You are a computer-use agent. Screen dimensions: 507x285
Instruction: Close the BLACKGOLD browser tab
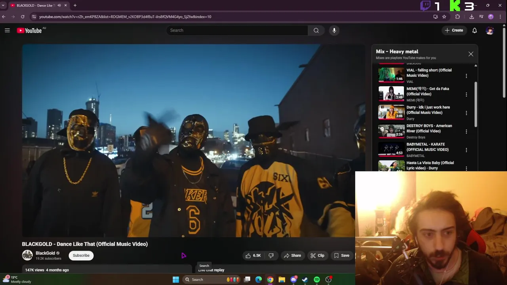pos(65,6)
